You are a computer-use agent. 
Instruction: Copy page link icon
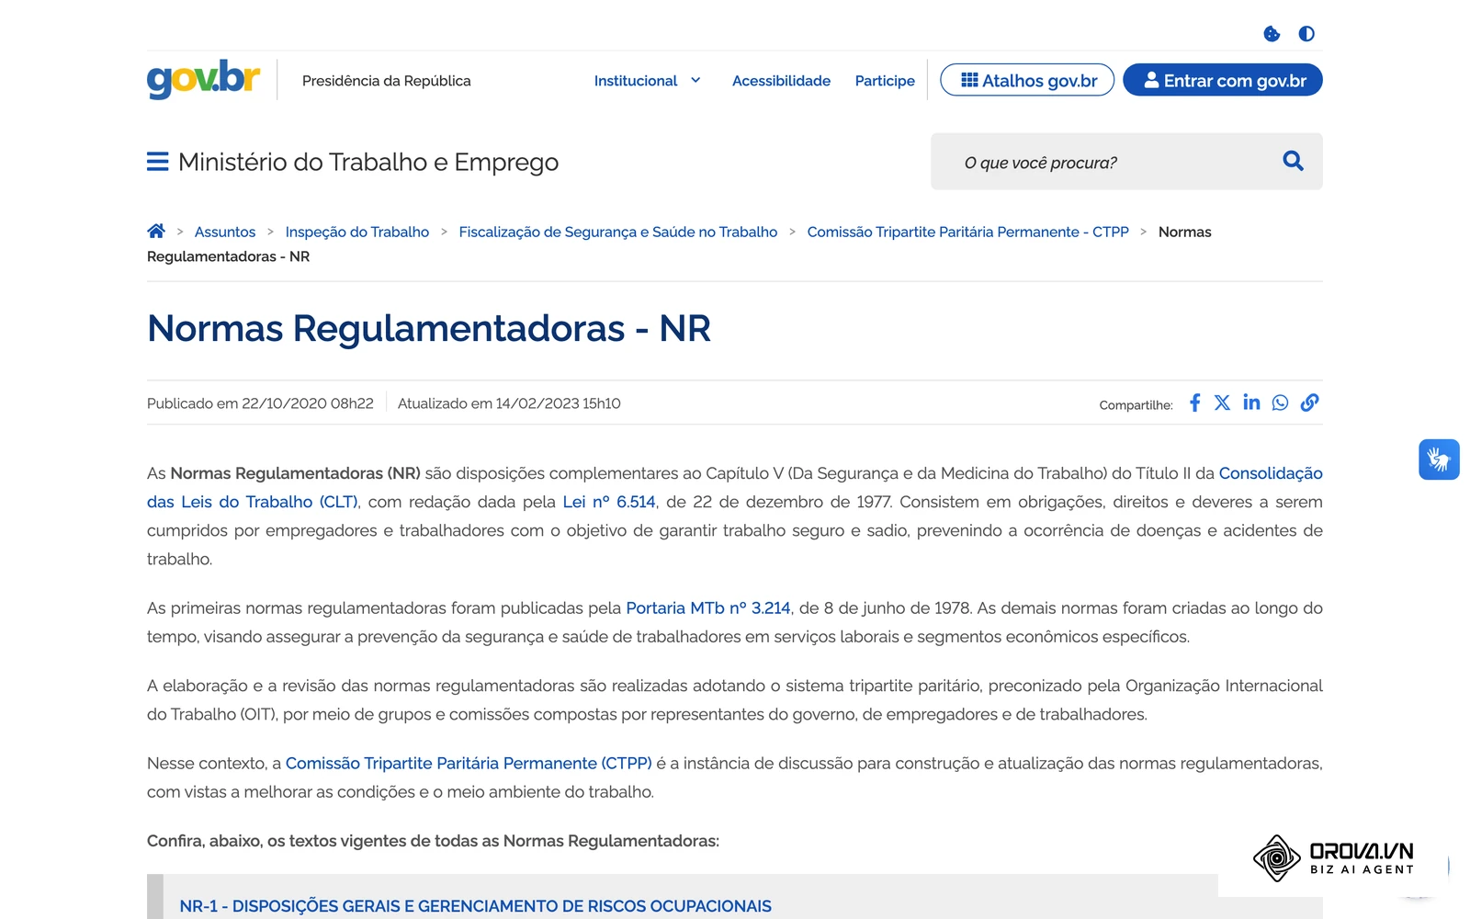[1310, 403]
